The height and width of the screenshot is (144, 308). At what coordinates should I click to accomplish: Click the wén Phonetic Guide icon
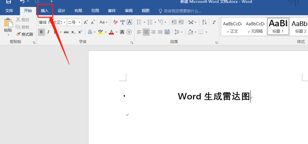[x=122, y=22]
